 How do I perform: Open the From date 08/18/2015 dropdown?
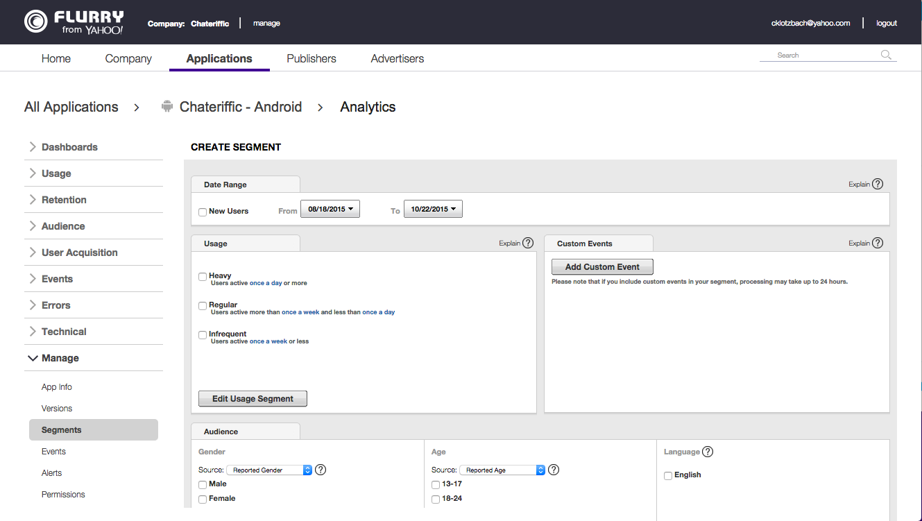(x=330, y=209)
